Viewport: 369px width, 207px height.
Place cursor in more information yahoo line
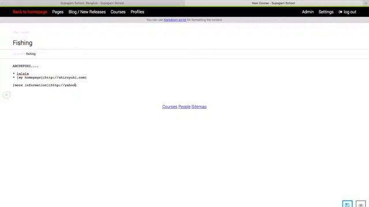pos(44,85)
